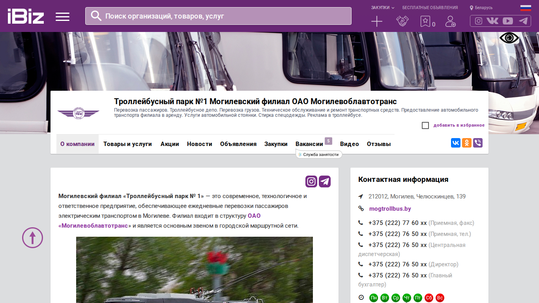Click phone icon for Приемная, факс

(361, 223)
